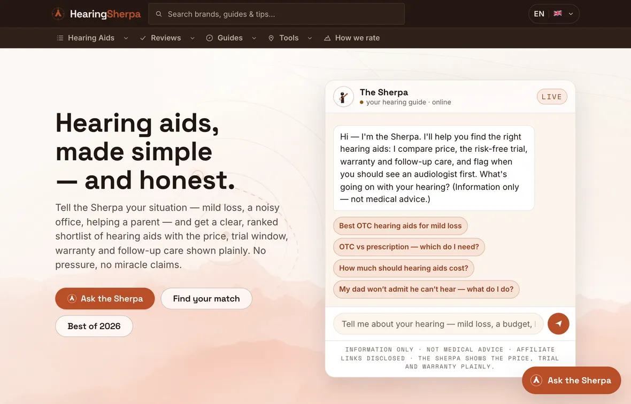
Task: Open the How we rate page
Action: 357,38
